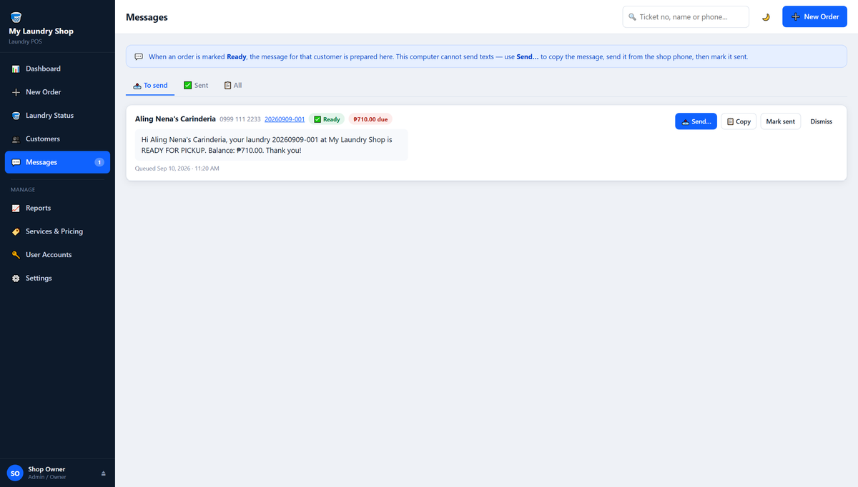Image resolution: width=858 pixels, height=487 pixels.
Task: Click the Queued Sep 10, 2026 timestamp
Action: (177, 169)
